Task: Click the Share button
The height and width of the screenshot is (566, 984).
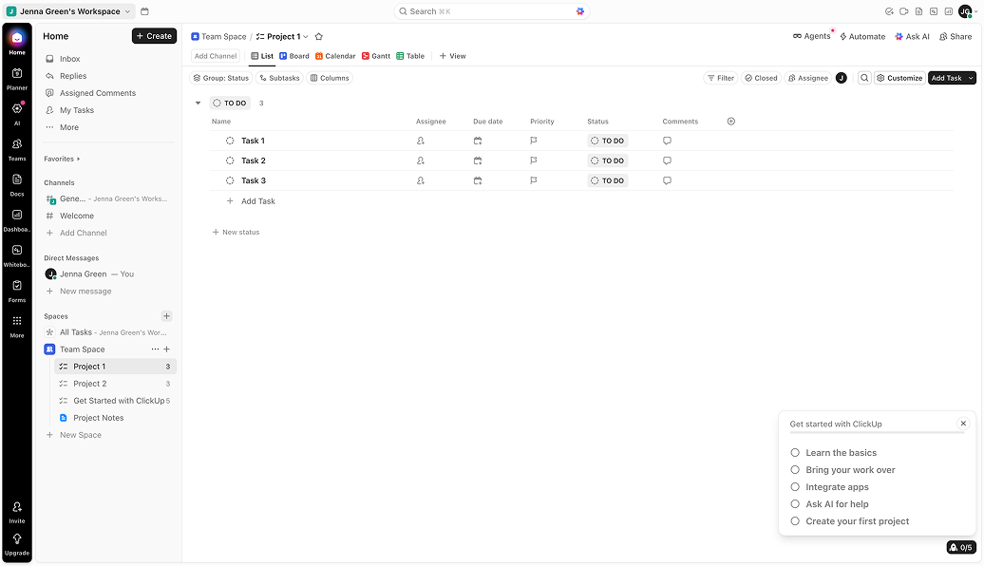Action: [956, 36]
